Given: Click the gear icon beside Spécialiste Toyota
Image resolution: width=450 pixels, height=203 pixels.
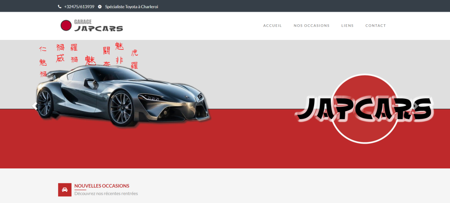Looking at the screenshot, I should [x=100, y=7].
